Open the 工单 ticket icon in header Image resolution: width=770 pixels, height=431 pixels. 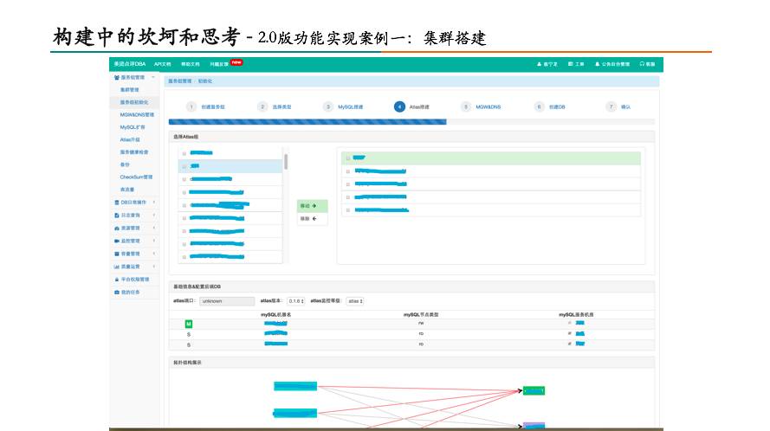pyautogui.click(x=570, y=64)
